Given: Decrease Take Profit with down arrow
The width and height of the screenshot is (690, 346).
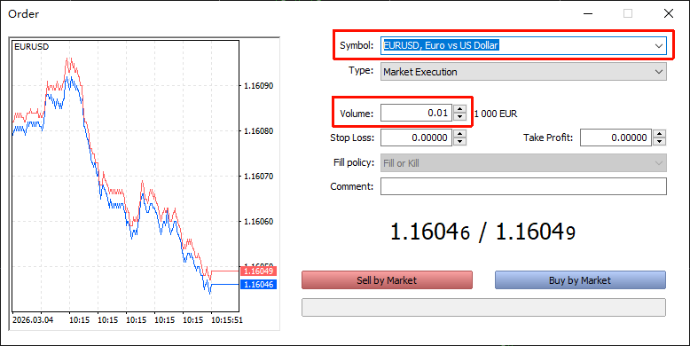Looking at the screenshot, I should click(x=659, y=141).
